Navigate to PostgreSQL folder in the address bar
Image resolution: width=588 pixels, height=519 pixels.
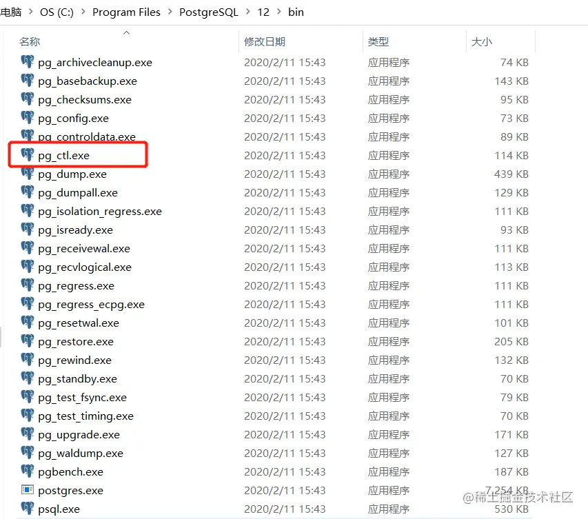coord(208,12)
